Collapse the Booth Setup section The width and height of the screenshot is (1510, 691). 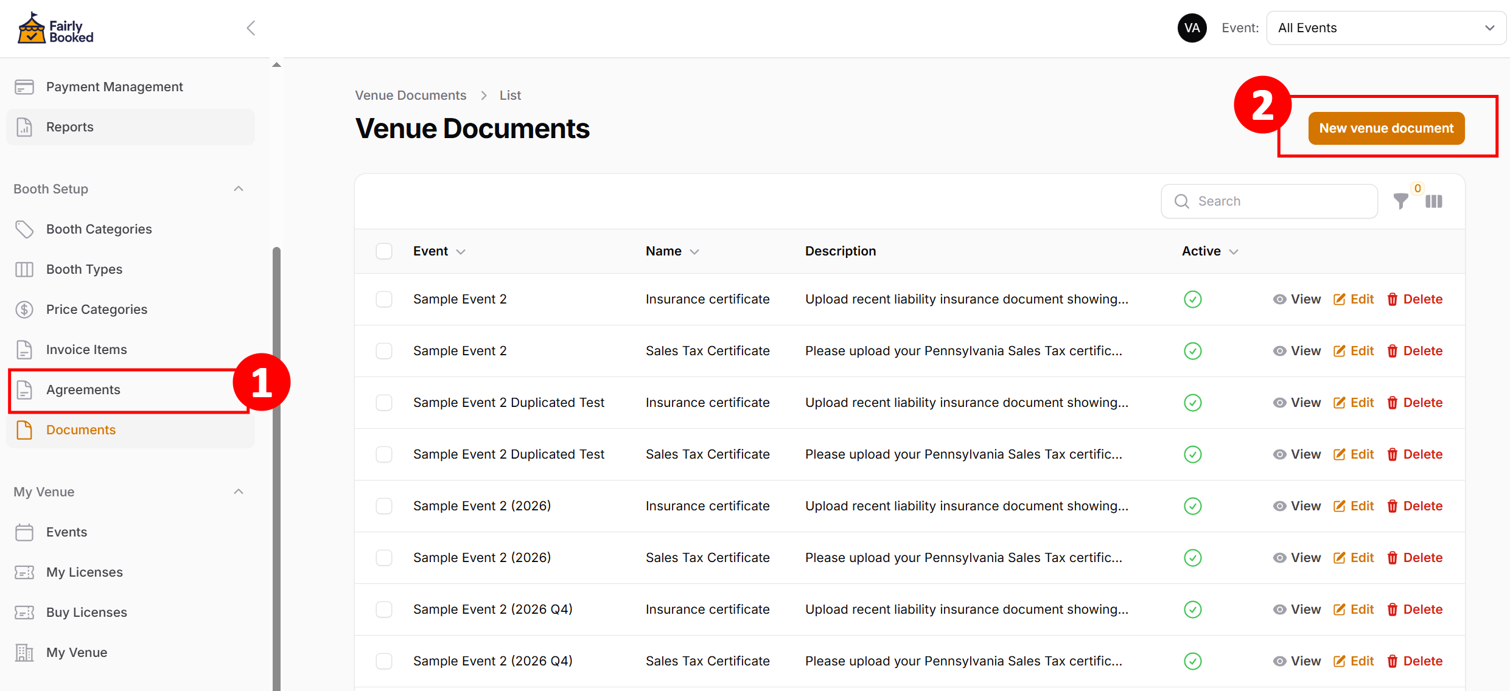239,189
